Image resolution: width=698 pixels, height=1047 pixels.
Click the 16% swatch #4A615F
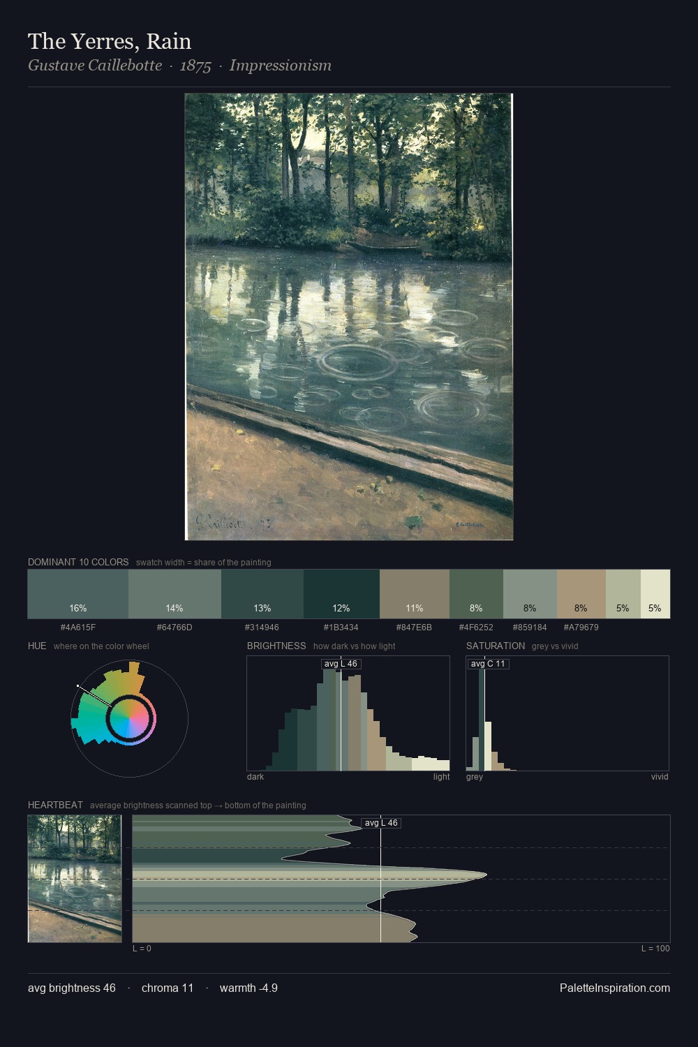(x=78, y=594)
